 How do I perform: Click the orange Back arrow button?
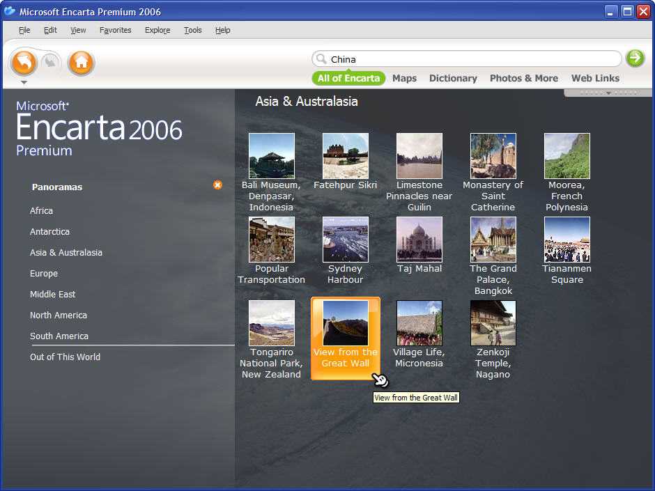pyautogui.click(x=24, y=63)
